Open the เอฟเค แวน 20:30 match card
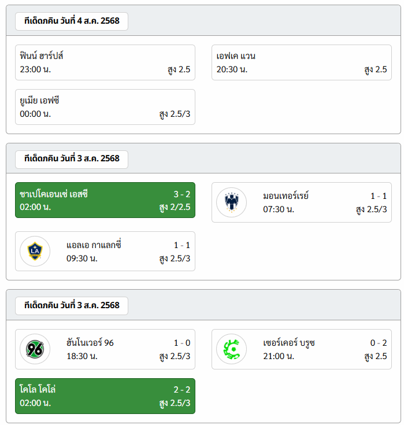 coord(302,62)
